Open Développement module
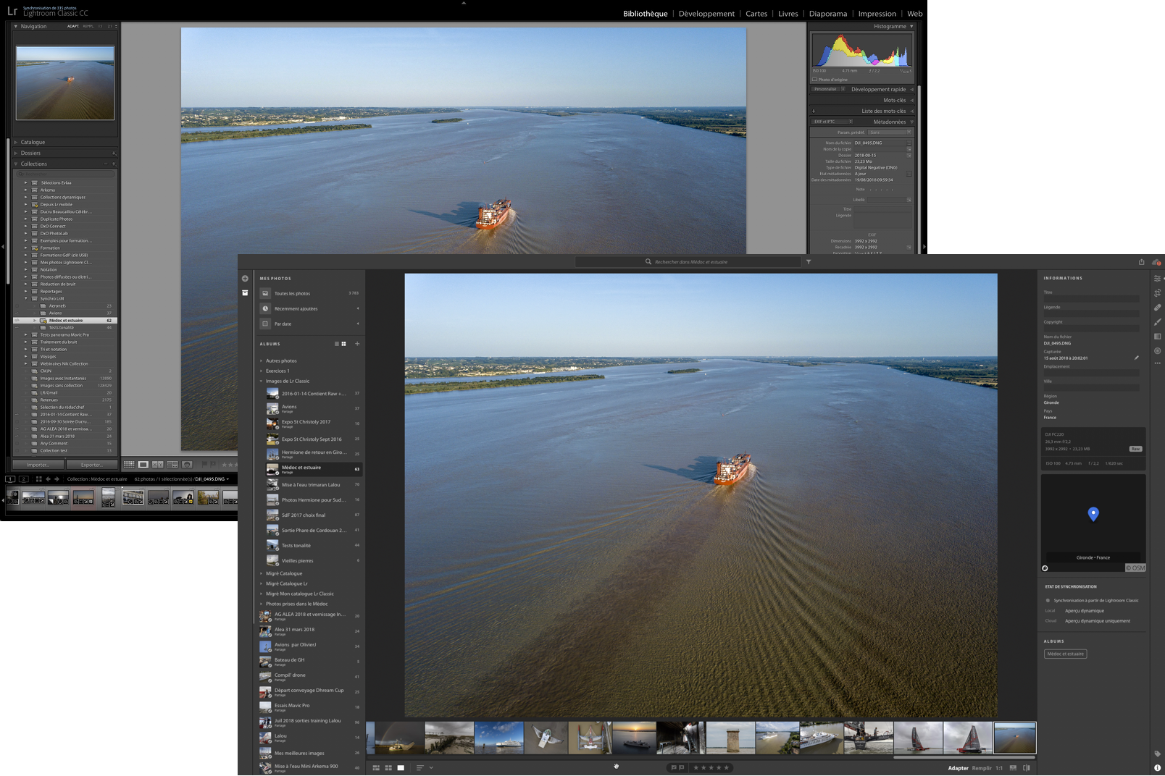 (706, 14)
